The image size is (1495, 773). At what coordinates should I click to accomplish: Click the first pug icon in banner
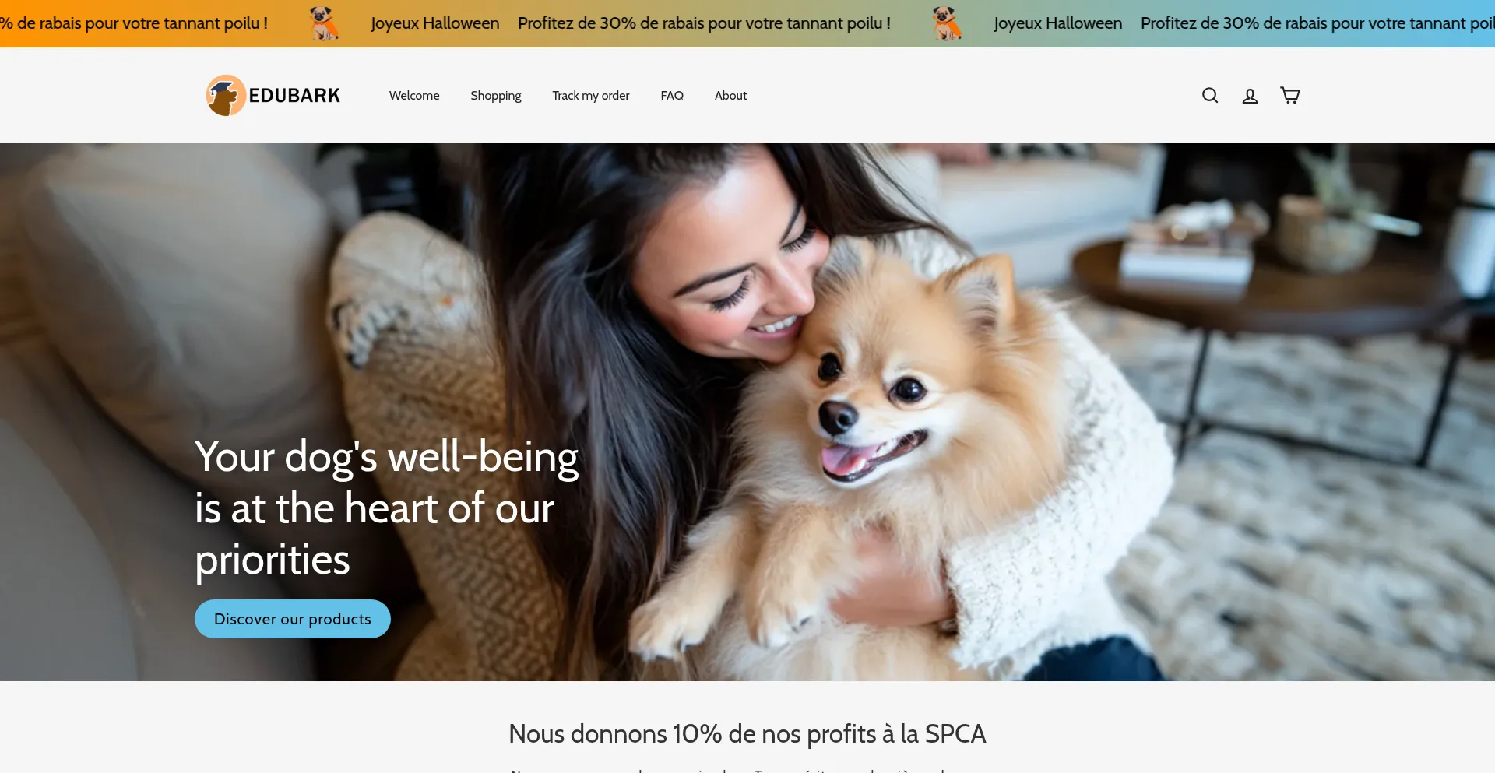point(324,23)
